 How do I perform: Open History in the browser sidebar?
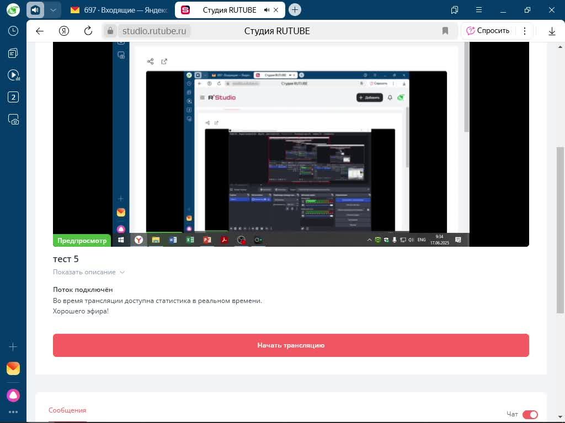pyautogui.click(x=13, y=31)
